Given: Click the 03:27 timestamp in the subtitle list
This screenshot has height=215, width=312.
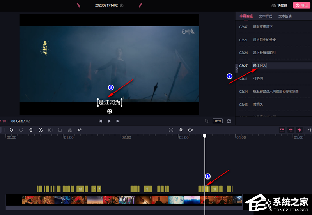Looking at the screenshot, I should click(x=243, y=65).
